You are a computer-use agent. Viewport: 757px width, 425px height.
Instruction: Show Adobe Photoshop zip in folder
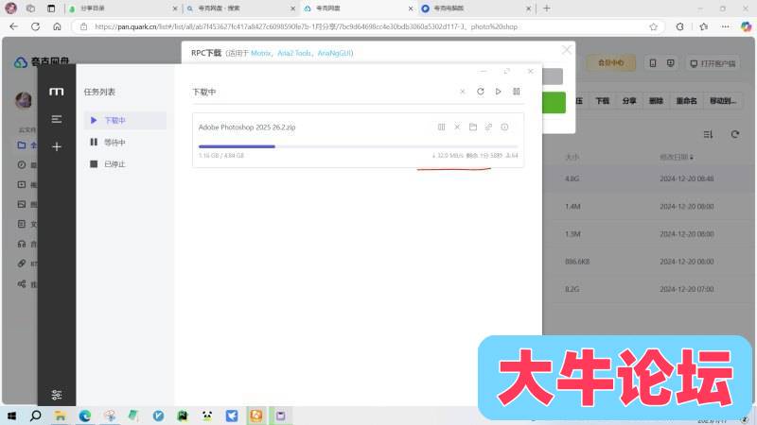(473, 127)
